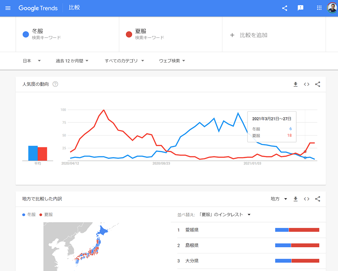Click 比較を追加 to add comparison
The height and width of the screenshot is (271, 338).
click(x=249, y=35)
